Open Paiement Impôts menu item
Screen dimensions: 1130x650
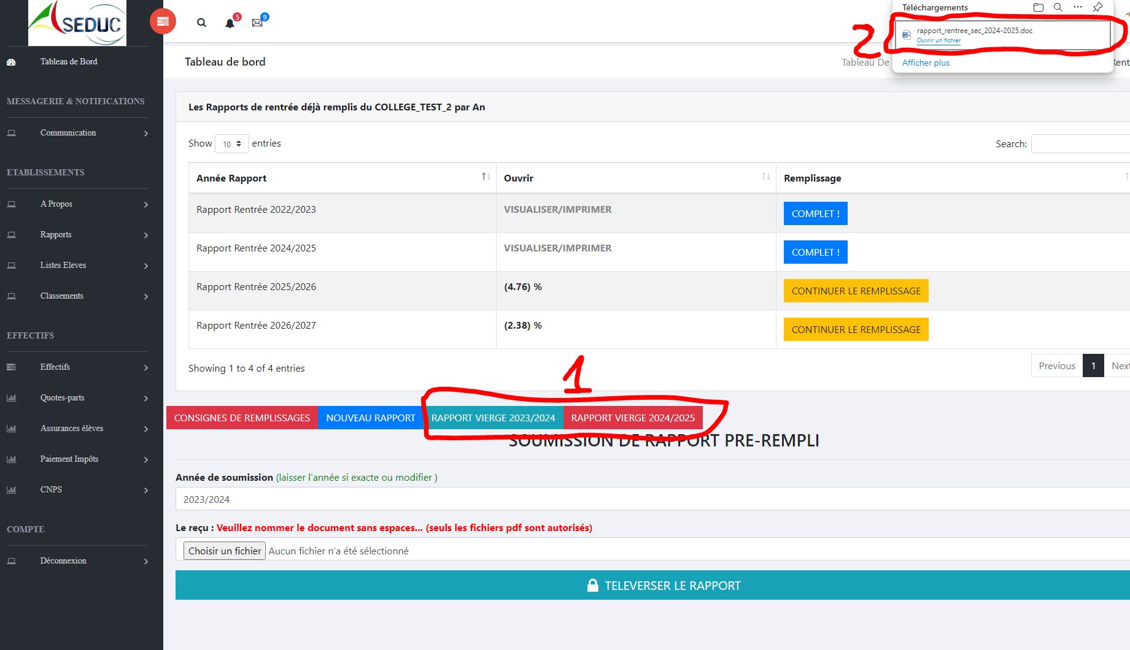coord(77,459)
